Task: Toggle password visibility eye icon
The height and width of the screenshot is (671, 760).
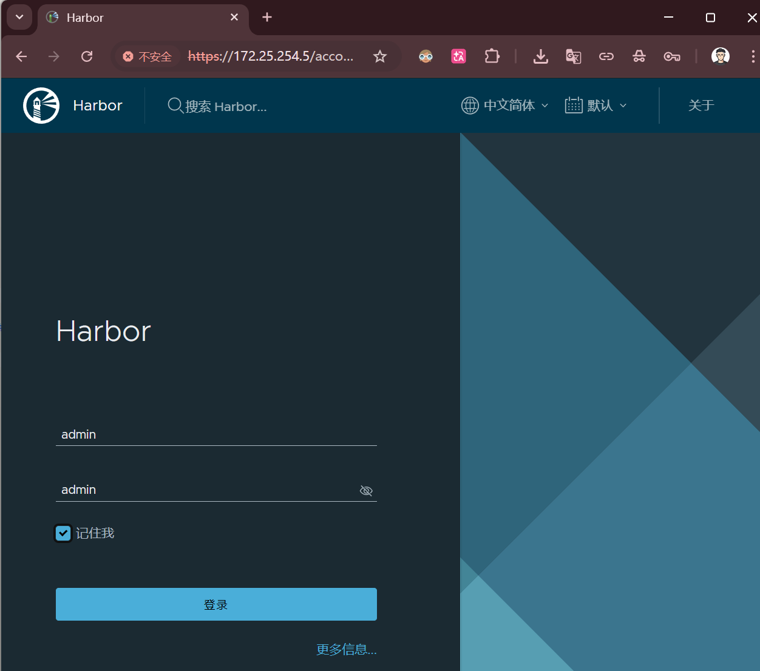Action: (366, 491)
